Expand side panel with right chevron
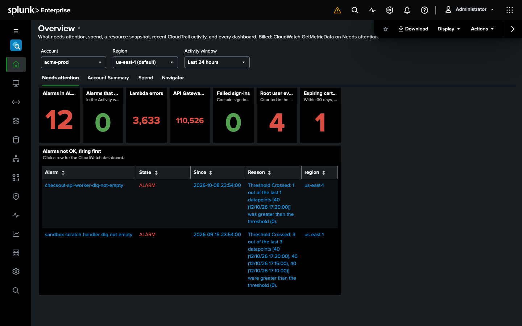Image resolution: width=522 pixels, height=326 pixels. pos(513,29)
